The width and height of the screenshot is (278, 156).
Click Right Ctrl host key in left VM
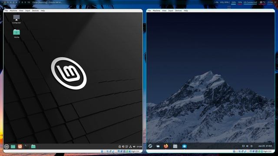click(x=135, y=151)
